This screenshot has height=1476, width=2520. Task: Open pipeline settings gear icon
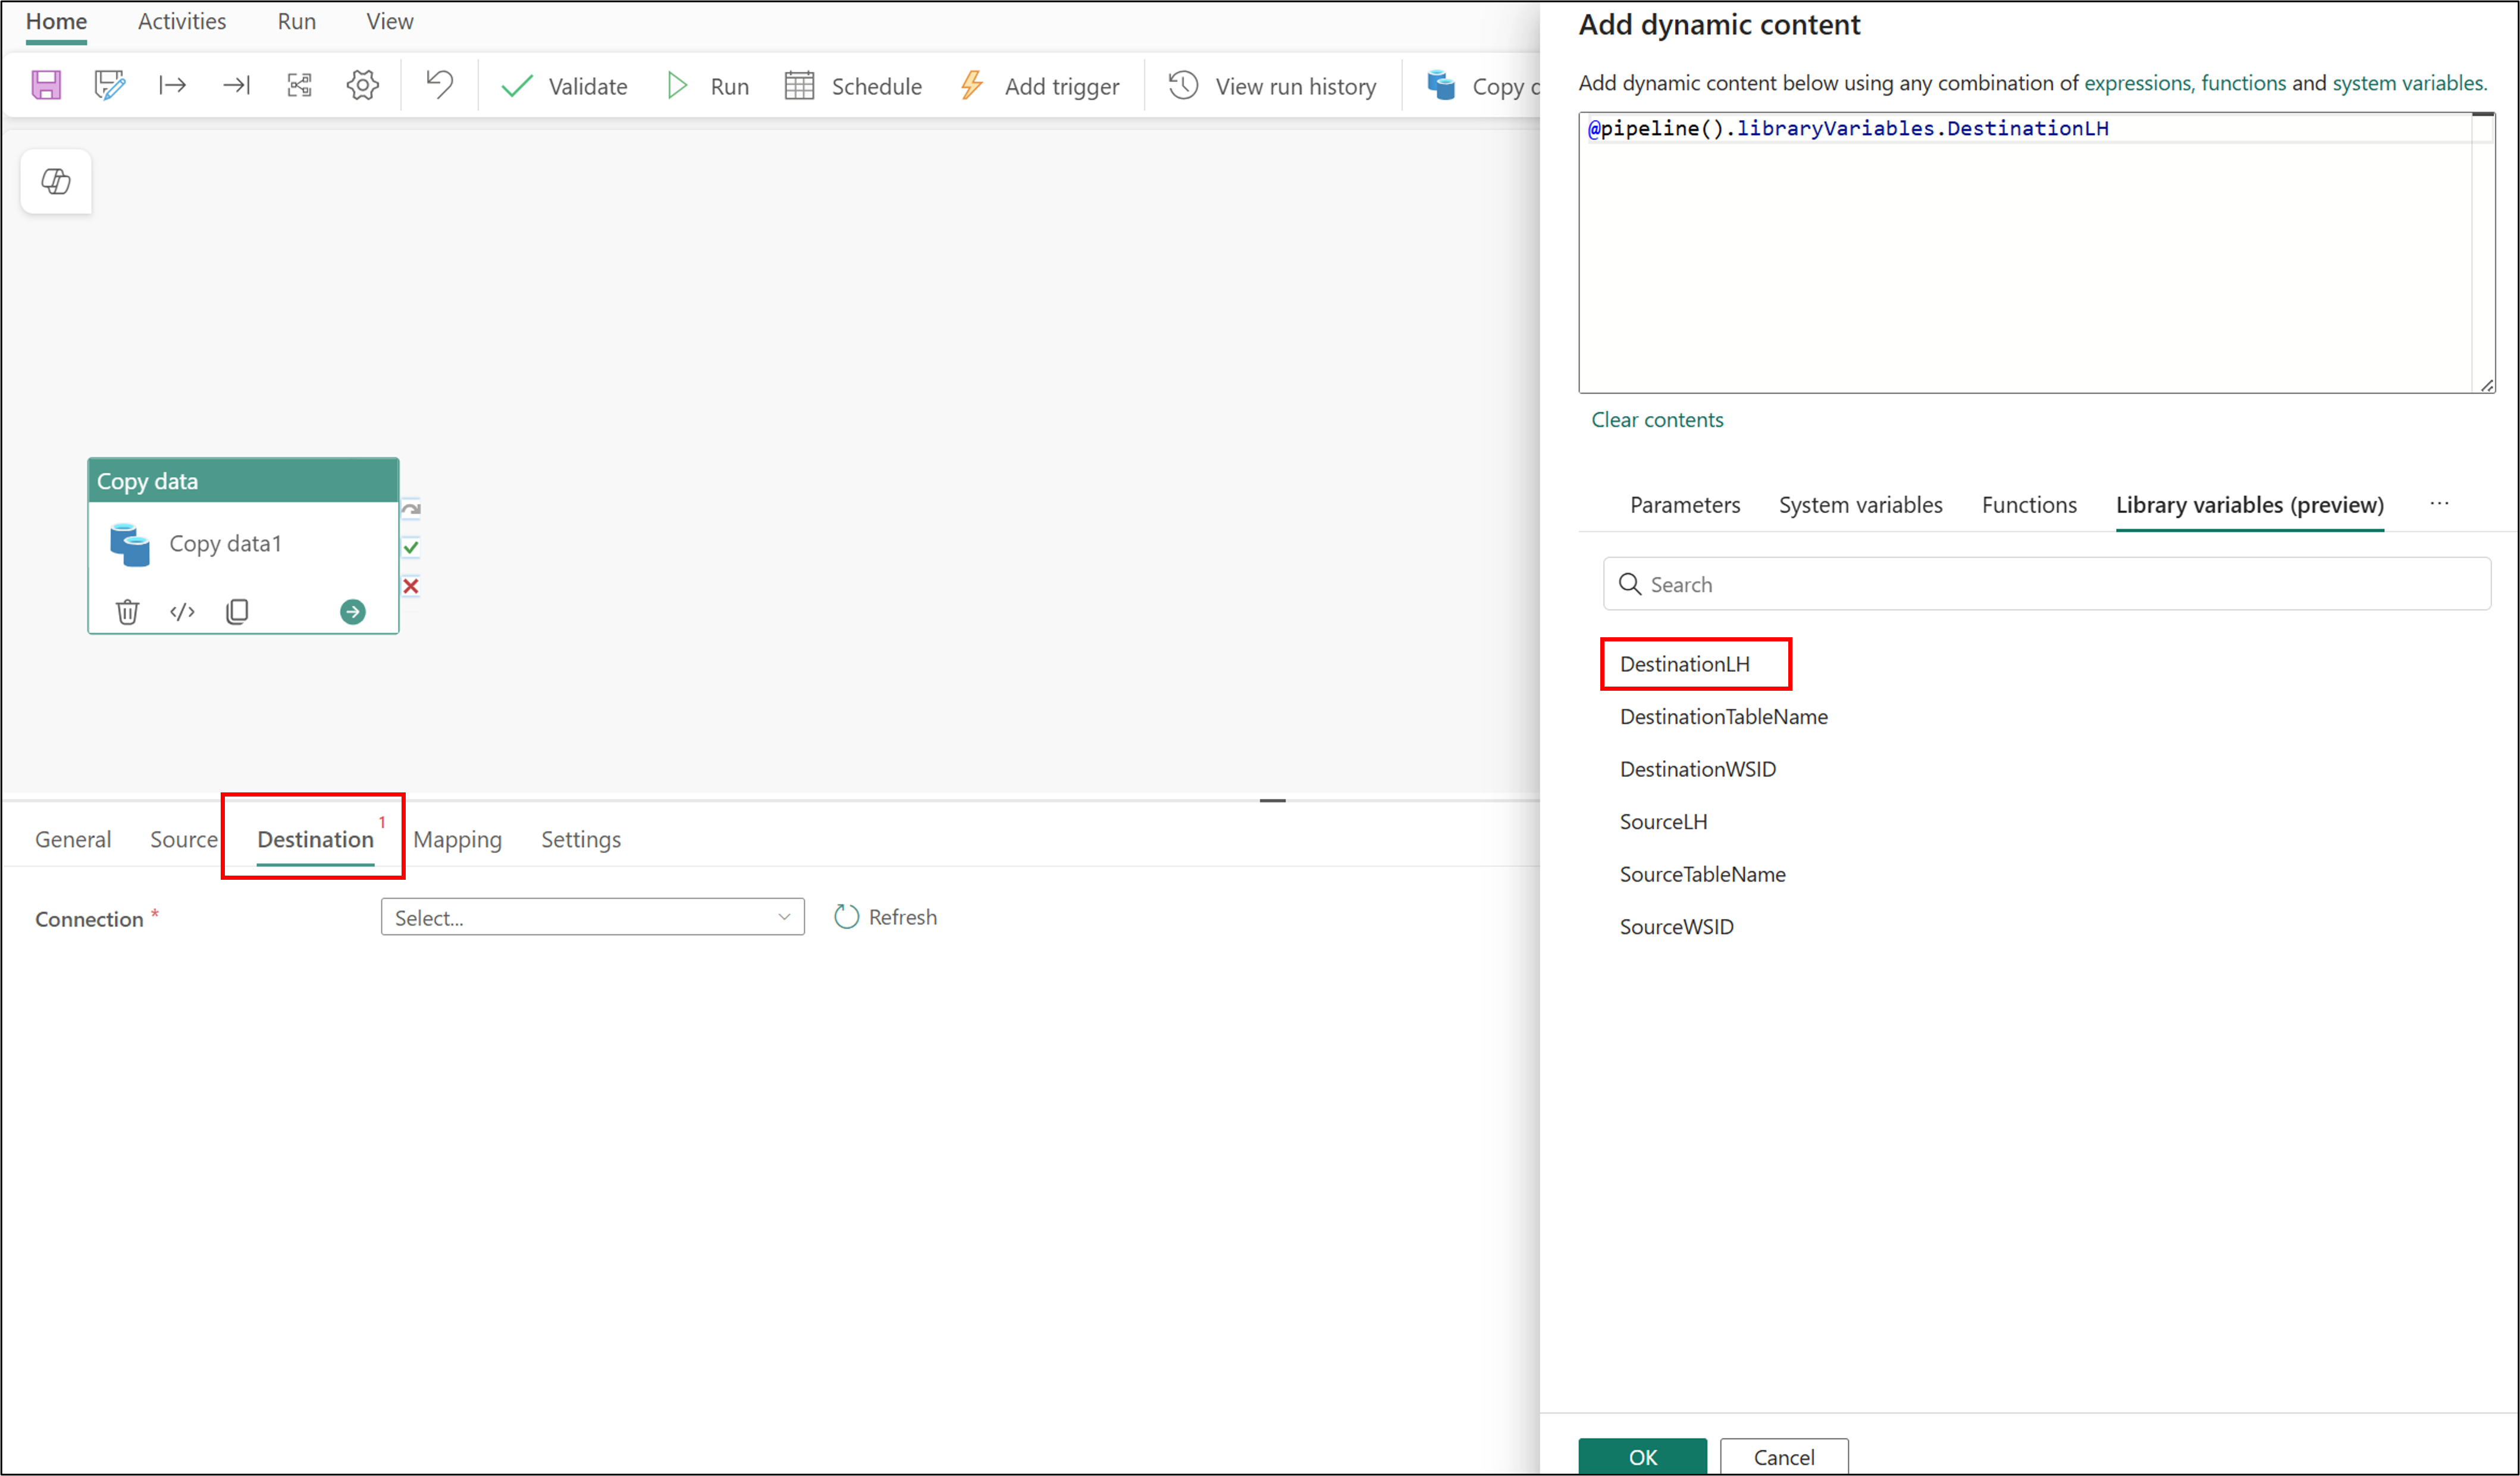[x=362, y=85]
